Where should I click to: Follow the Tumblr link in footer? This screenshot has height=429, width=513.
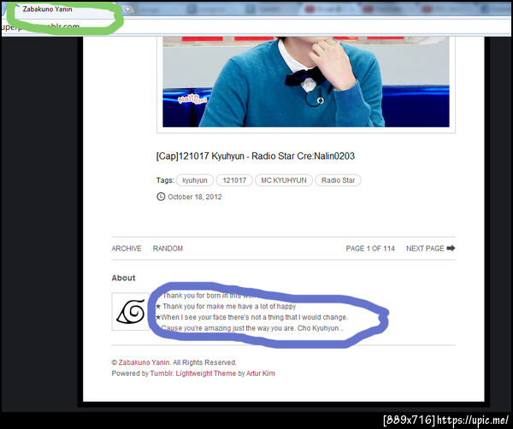click(x=161, y=373)
